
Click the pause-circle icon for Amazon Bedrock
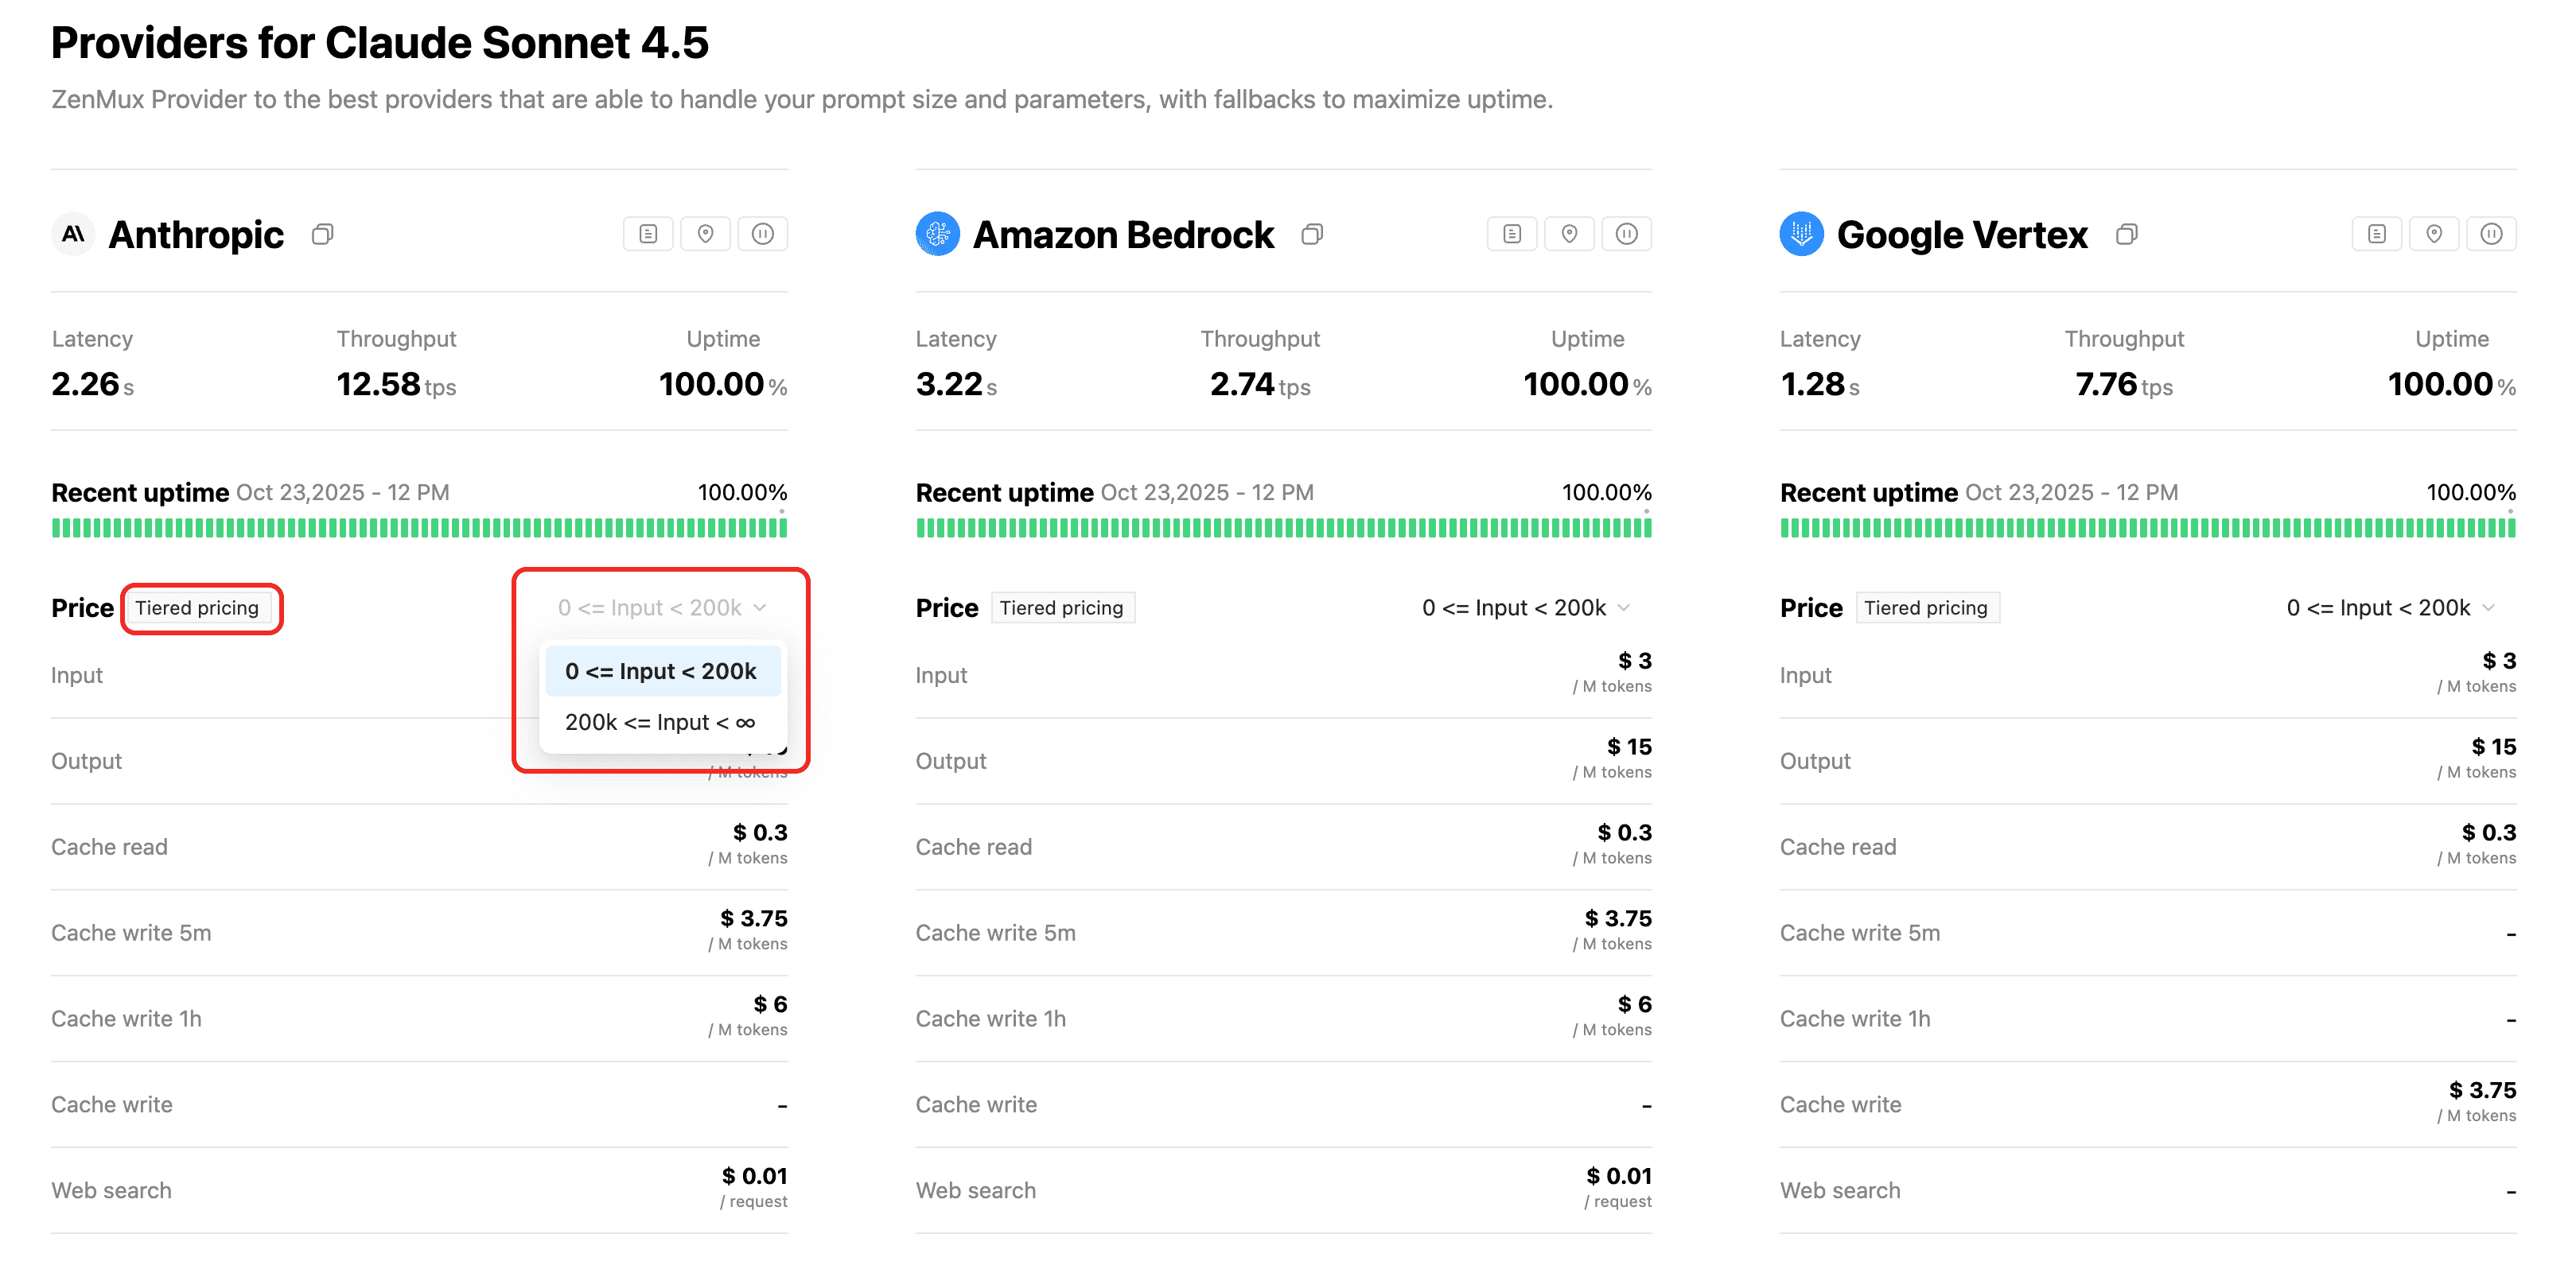pyautogui.click(x=1626, y=234)
